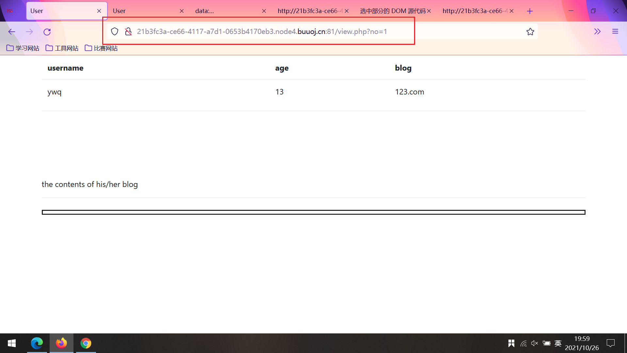Open a new tab with plus button

tap(530, 11)
